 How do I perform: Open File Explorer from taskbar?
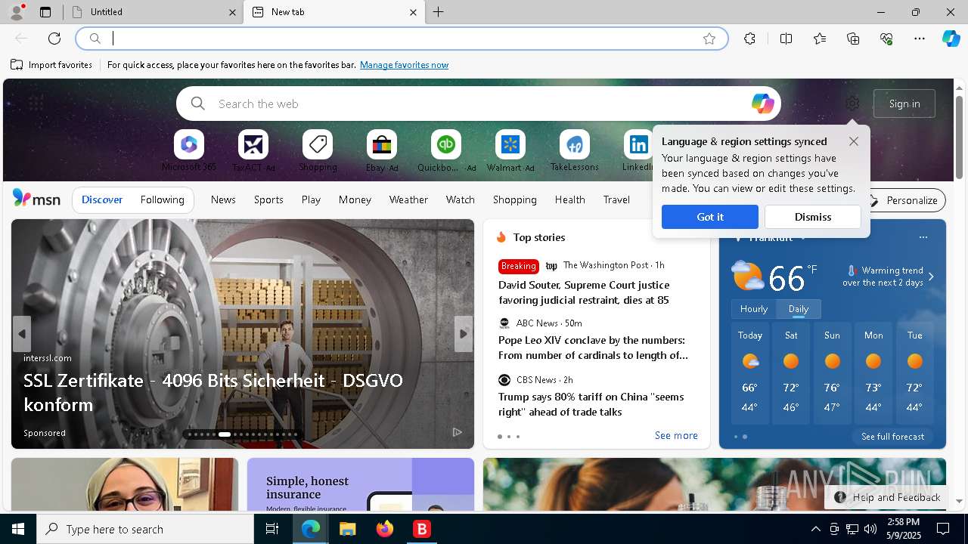point(347,529)
